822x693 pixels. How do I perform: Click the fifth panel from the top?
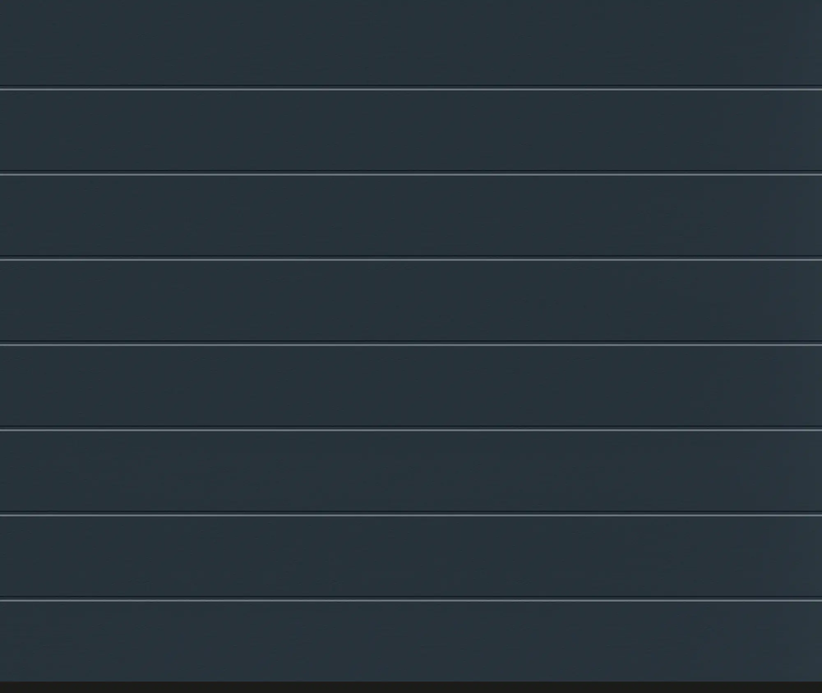(x=411, y=386)
